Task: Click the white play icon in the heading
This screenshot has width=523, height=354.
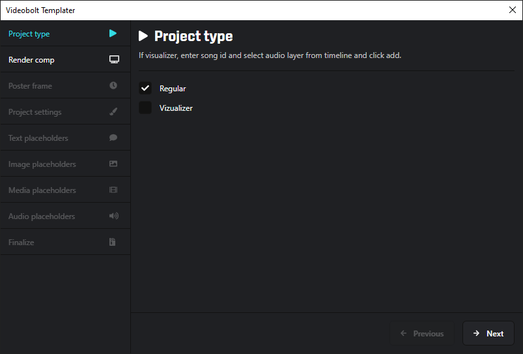Action: coord(143,36)
